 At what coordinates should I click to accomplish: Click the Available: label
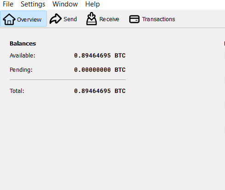click(x=23, y=56)
